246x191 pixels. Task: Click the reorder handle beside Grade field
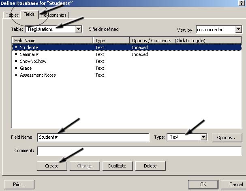pos(16,68)
